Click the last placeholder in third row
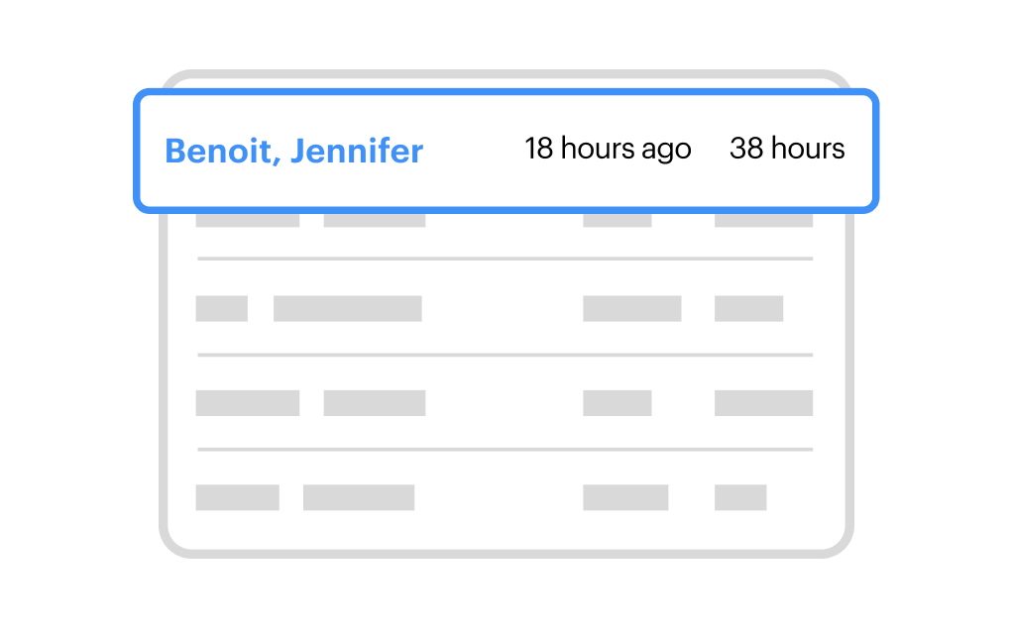1011x634 pixels. [763, 402]
